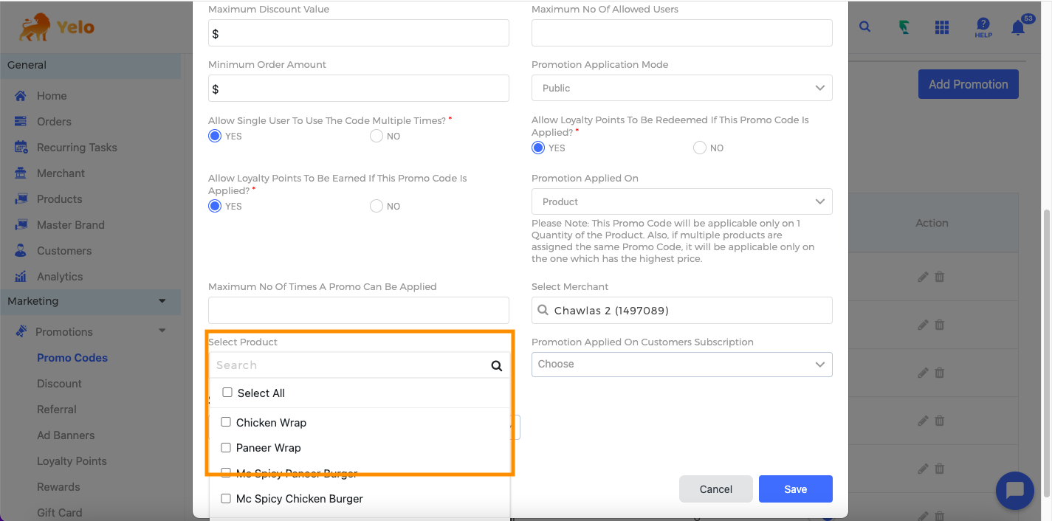Click search icon in Select Product box
Viewport: 1052px width, 521px height.
click(x=496, y=365)
